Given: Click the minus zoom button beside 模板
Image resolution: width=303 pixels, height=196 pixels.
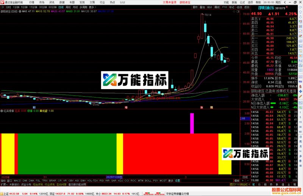Looking at the screenshot, I should pos(247,180).
